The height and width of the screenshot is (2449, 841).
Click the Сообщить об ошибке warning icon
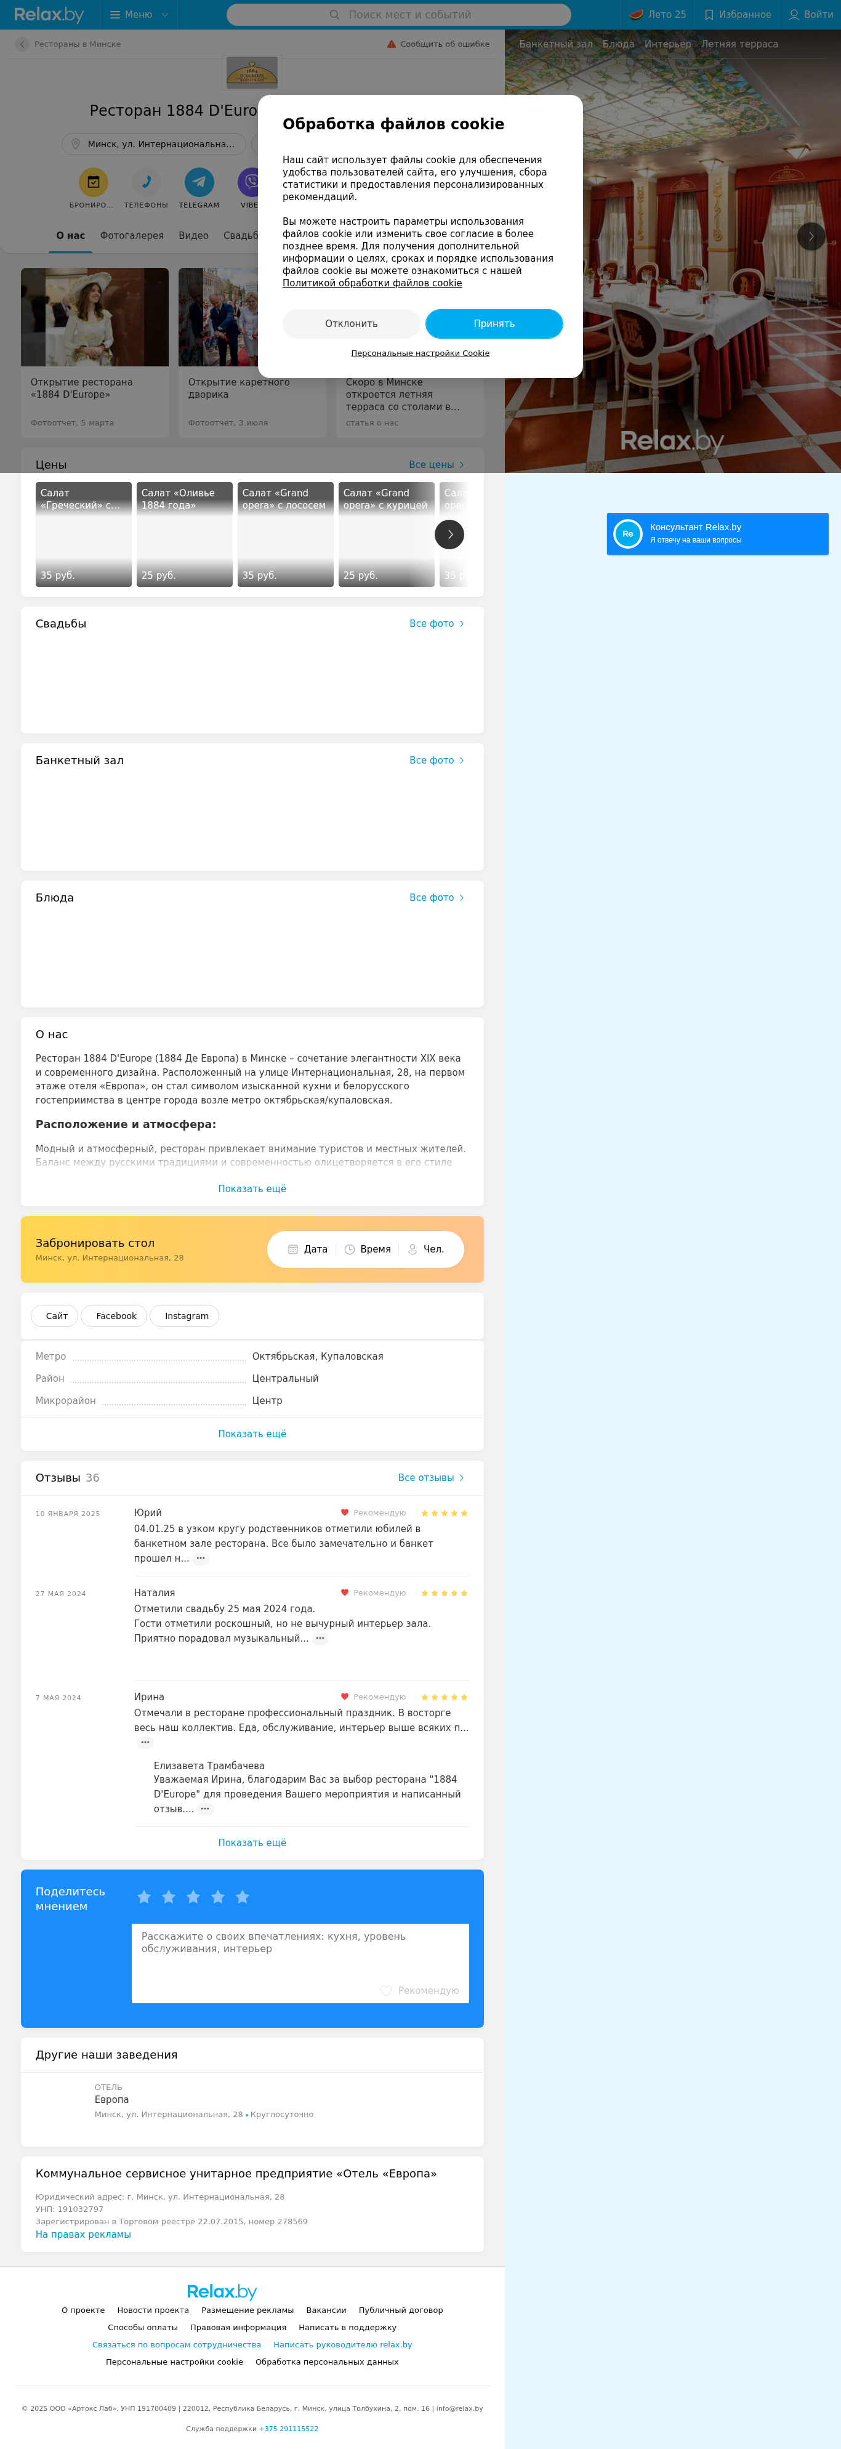[392, 44]
